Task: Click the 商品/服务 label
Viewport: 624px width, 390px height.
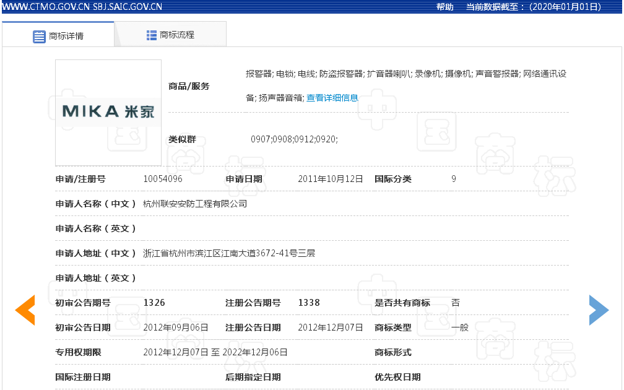Action: [189, 87]
